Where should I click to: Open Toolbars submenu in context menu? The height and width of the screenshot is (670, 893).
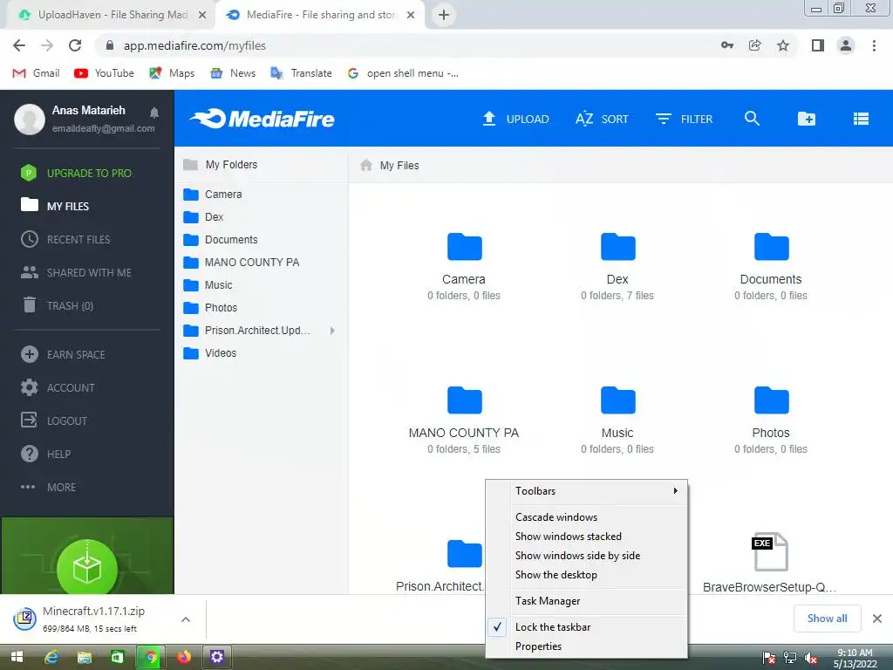[x=587, y=491]
